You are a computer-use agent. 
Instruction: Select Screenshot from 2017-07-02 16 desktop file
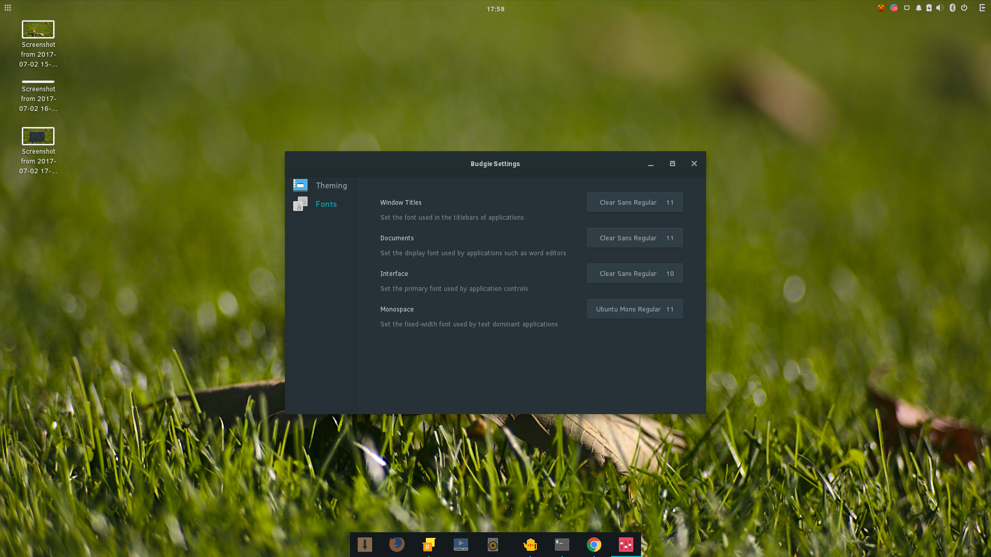click(38, 96)
